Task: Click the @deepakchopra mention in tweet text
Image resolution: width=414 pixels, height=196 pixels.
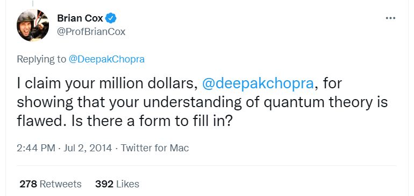Action: coord(258,84)
